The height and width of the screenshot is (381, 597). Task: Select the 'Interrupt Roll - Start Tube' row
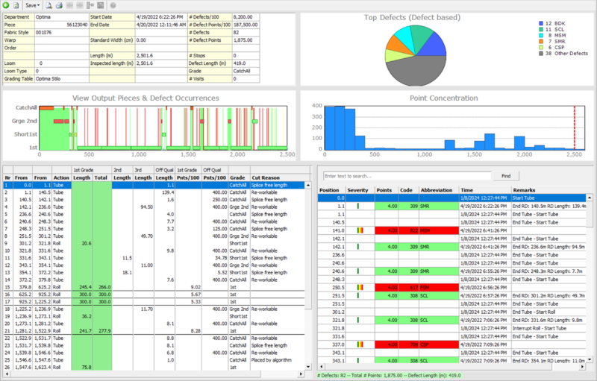(x=452, y=328)
